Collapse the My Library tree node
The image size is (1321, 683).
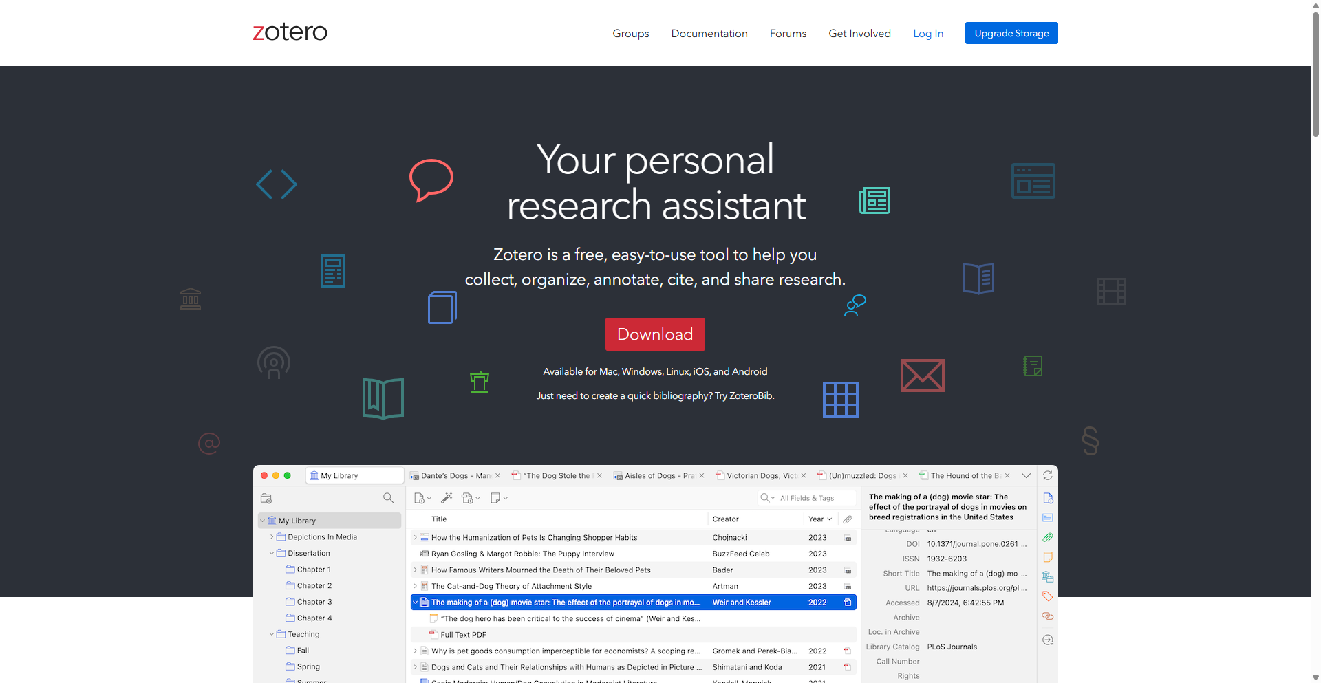tap(262, 521)
